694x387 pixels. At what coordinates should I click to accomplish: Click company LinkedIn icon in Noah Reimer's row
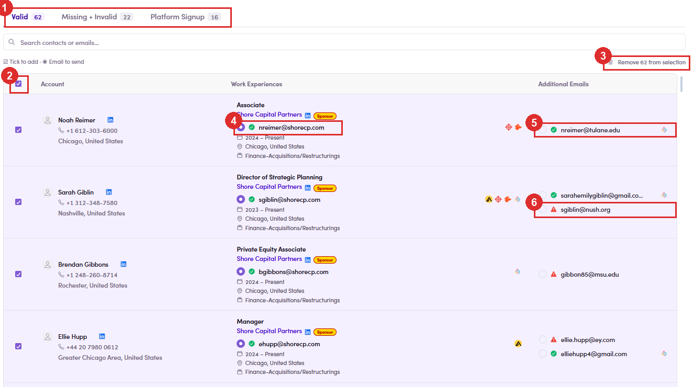point(308,116)
